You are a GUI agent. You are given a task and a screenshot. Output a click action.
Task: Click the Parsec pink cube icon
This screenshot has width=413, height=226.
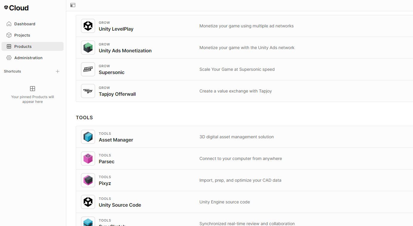pyautogui.click(x=88, y=158)
